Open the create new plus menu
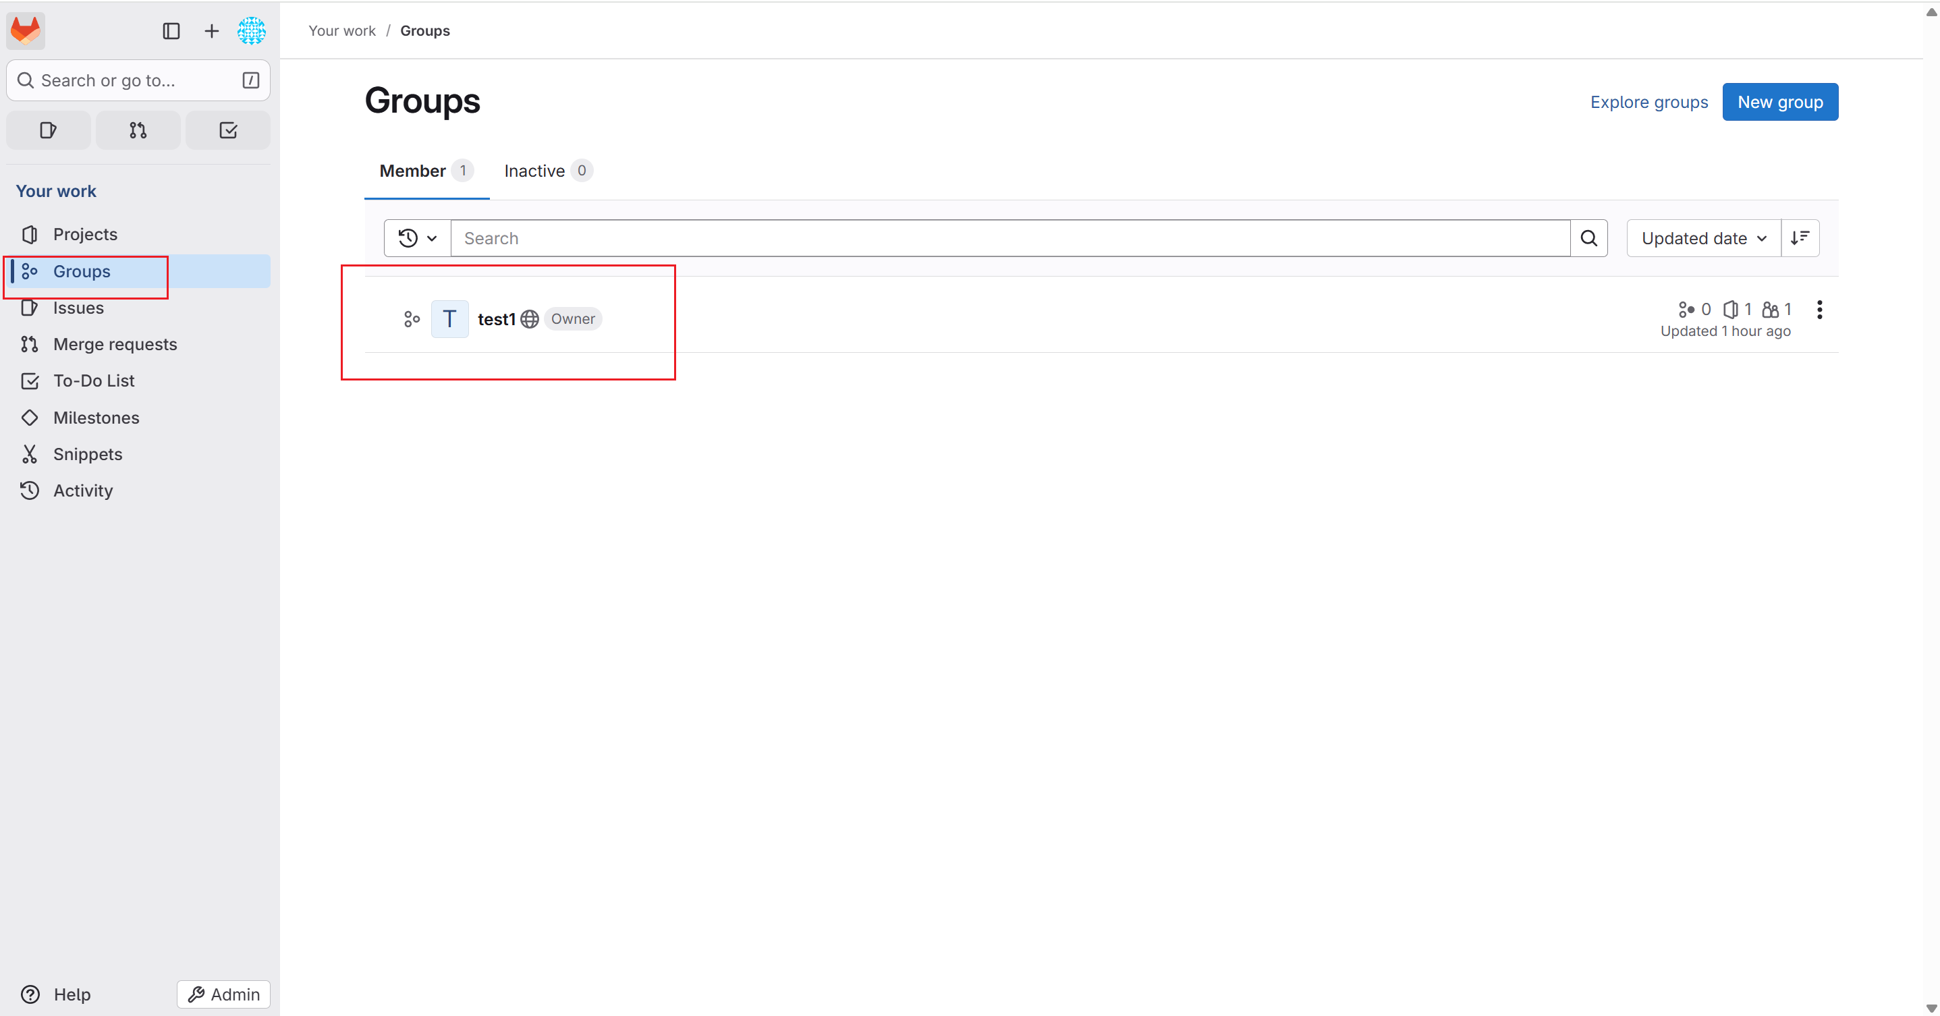Viewport: 1940px width, 1016px height. point(212,31)
